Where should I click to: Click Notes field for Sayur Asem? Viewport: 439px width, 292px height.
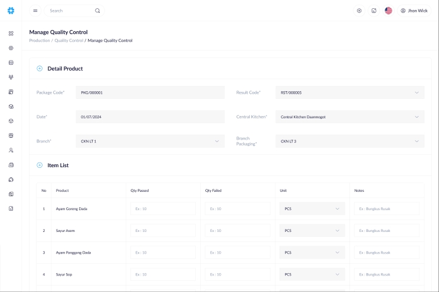387,231
